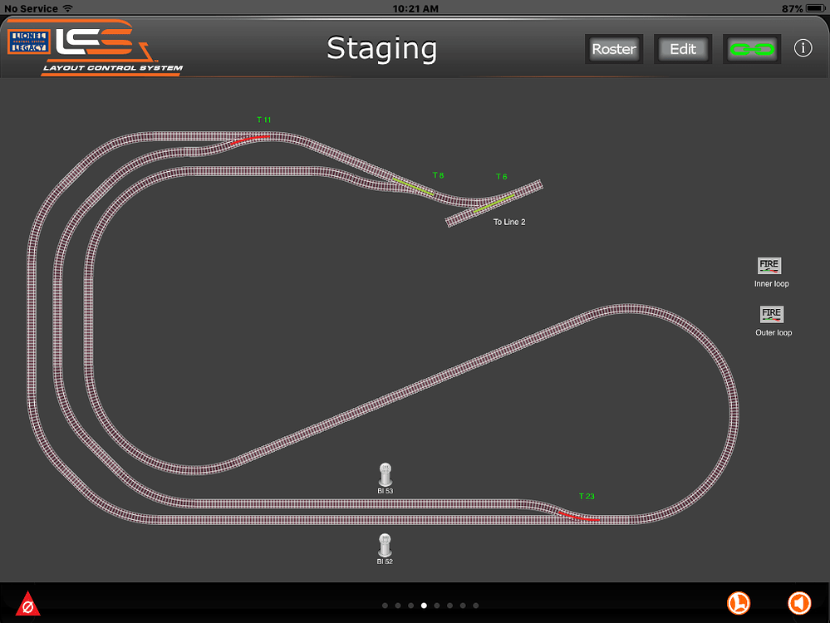Jump to the last page dot
The height and width of the screenshot is (623, 830).
(x=476, y=606)
